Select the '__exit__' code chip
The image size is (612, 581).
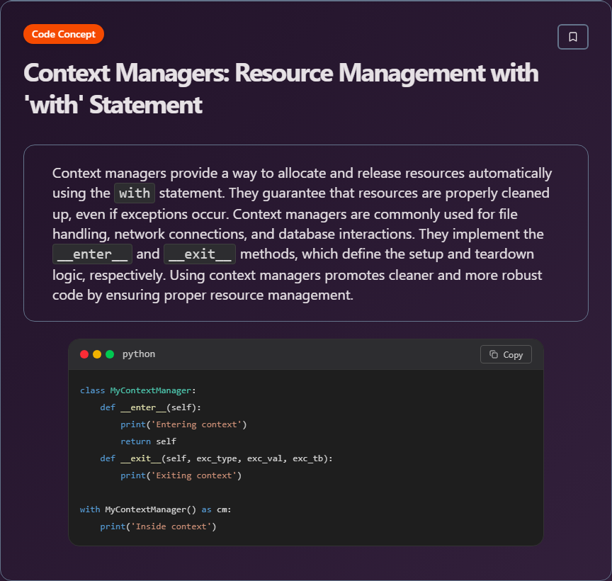[199, 254]
